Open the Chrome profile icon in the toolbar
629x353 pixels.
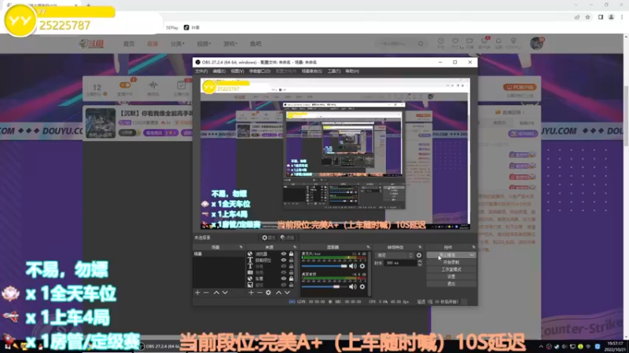pyautogui.click(x=612, y=17)
